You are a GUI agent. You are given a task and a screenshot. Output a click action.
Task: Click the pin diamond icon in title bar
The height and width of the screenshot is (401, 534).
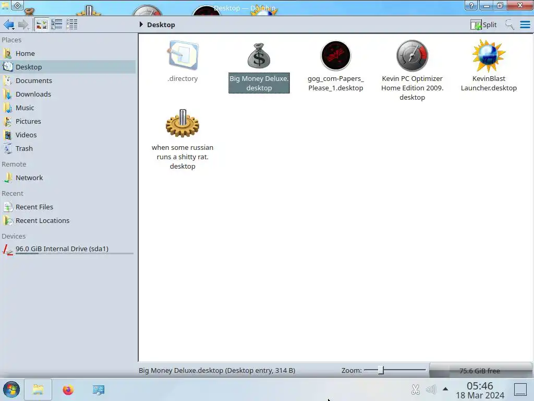(x=17, y=5)
